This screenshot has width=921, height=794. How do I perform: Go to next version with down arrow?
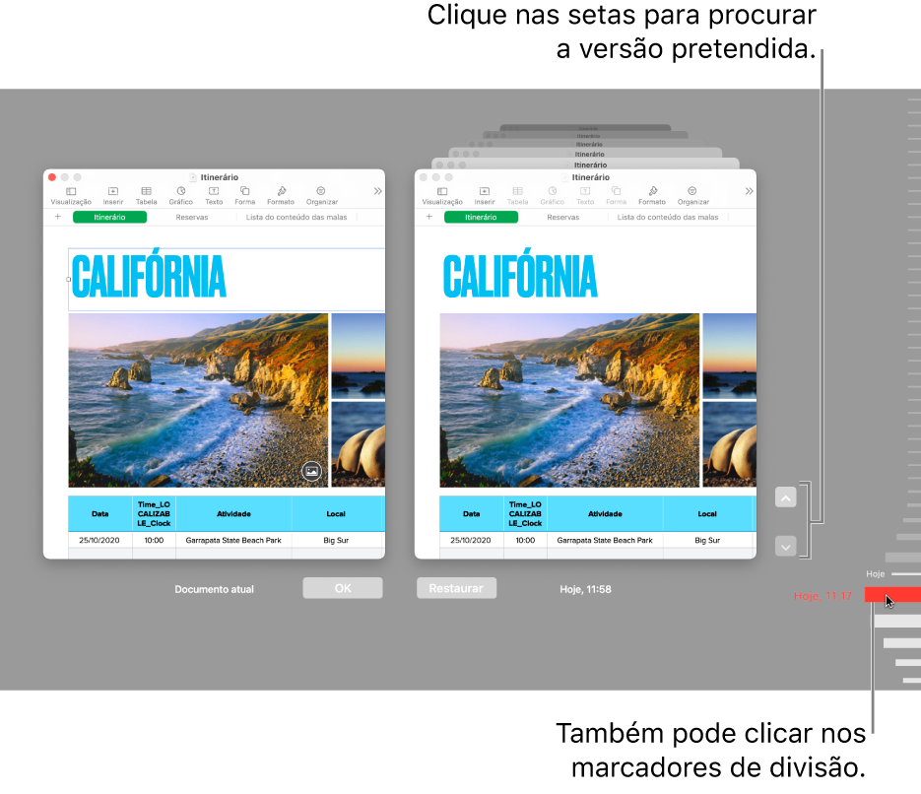785,547
